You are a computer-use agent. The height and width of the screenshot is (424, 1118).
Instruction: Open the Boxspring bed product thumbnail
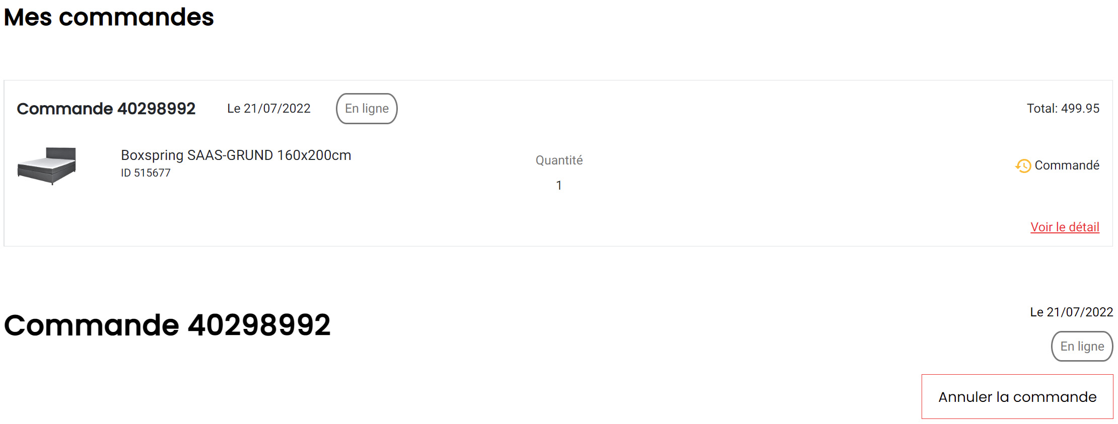click(x=47, y=165)
